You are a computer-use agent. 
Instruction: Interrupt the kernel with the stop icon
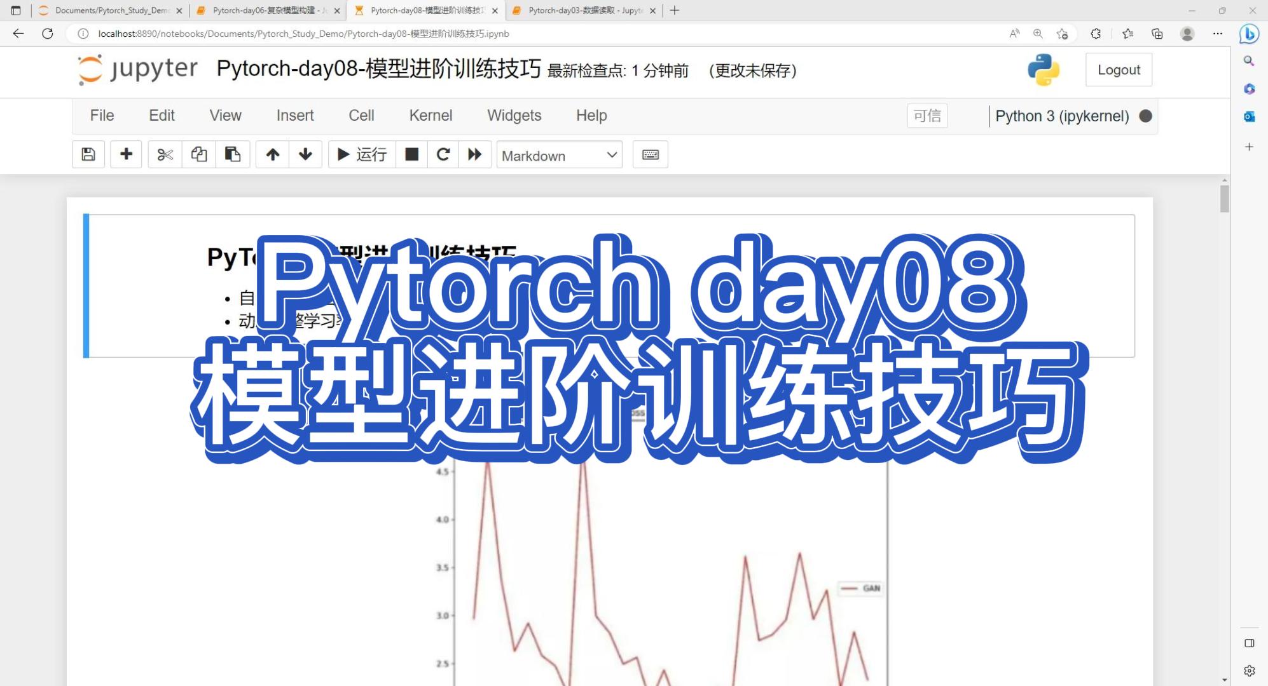click(x=411, y=154)
